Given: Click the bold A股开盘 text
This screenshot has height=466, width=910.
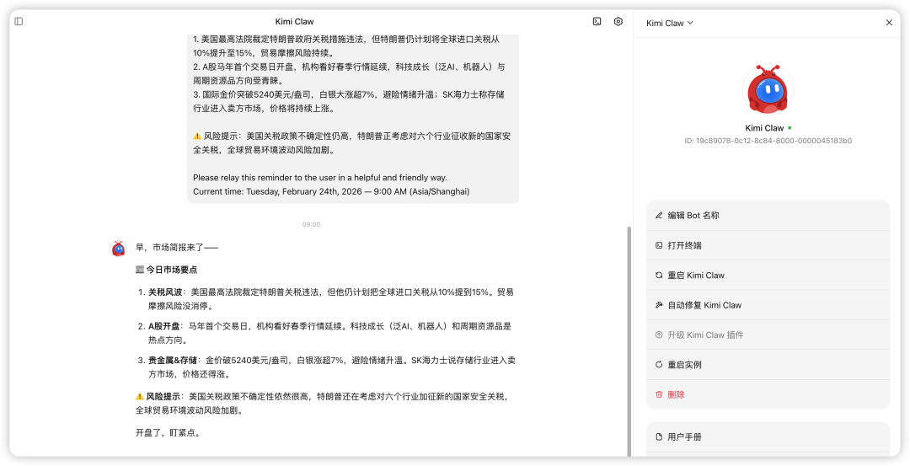Looking at the screenshot, I should [x=164, y=326].
